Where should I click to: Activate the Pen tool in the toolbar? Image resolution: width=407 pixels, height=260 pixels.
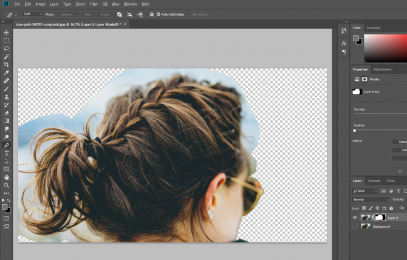pyautogui.click(x=7, y=145)
